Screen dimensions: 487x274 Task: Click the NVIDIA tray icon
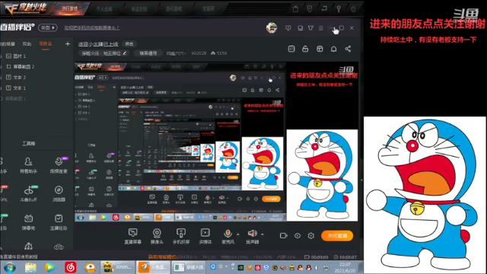(240, 267)
